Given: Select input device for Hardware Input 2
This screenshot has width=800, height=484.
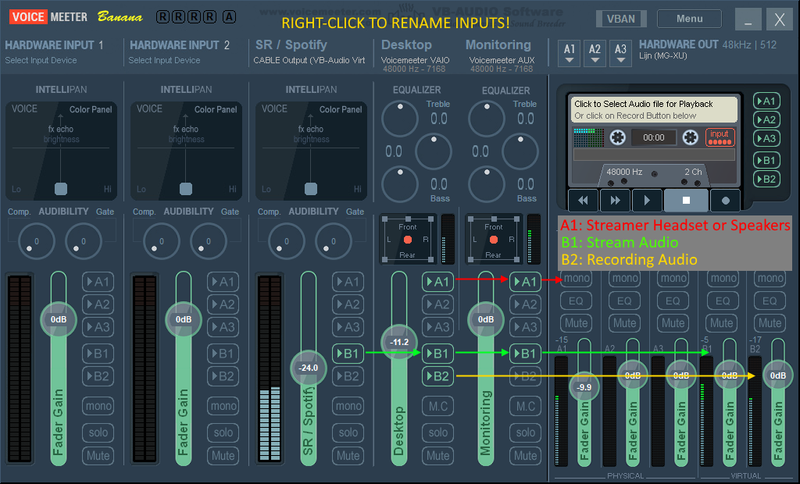Looking at the screenshot, I should click(164, 60).
